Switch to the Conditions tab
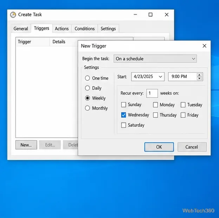 tap(84, 28)
